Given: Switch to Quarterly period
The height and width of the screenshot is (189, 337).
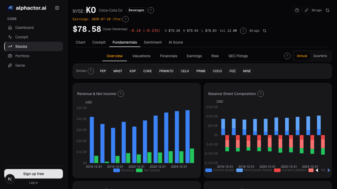Looking at the screenshot, I should tap(320, 56).
